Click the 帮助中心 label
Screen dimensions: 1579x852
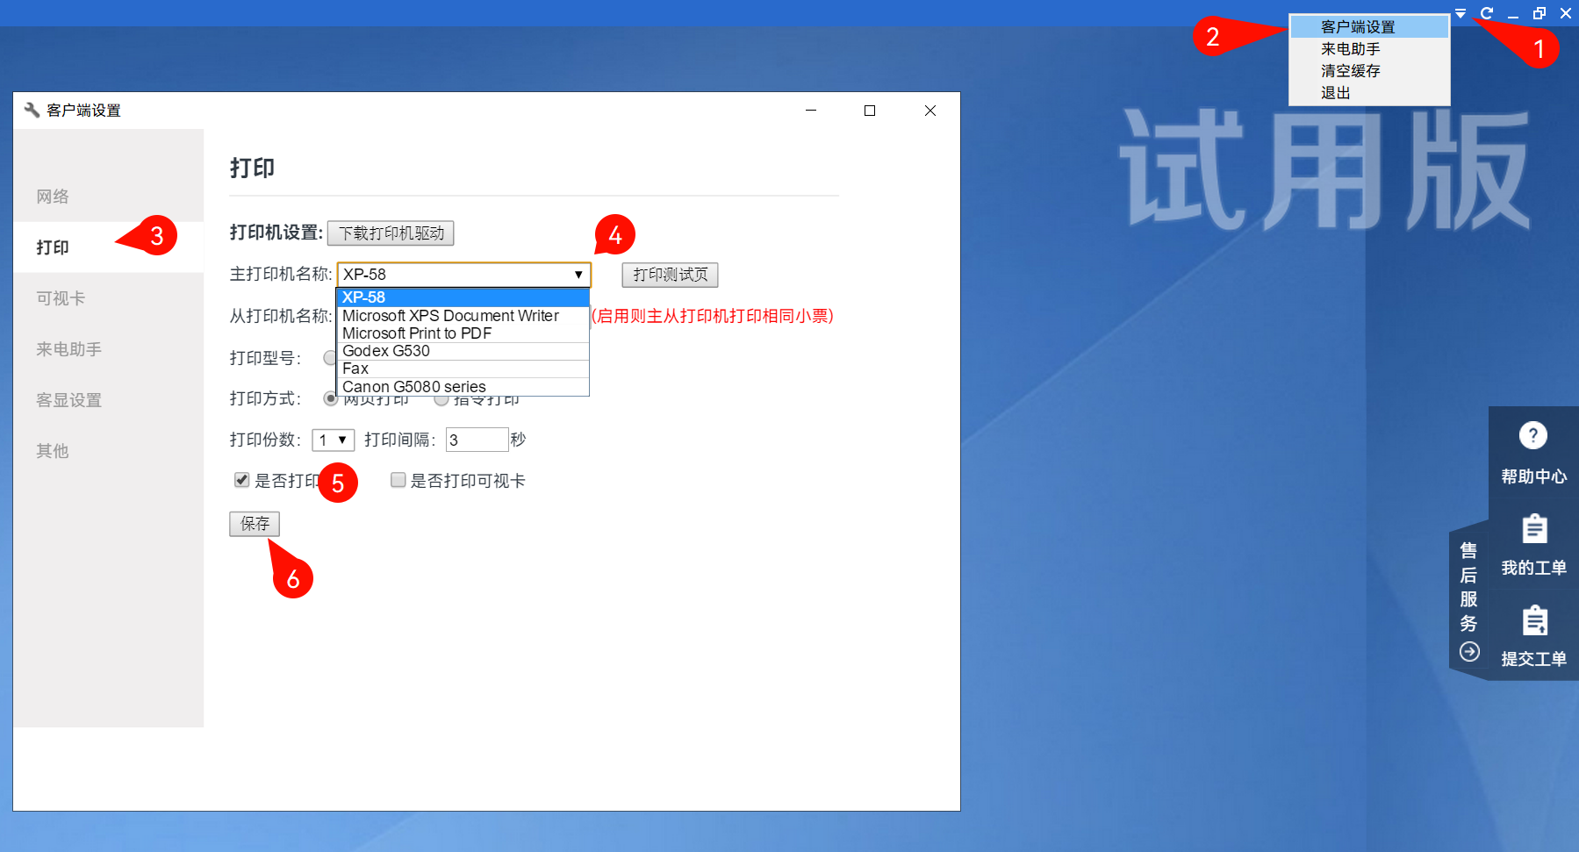(1534, 476)
